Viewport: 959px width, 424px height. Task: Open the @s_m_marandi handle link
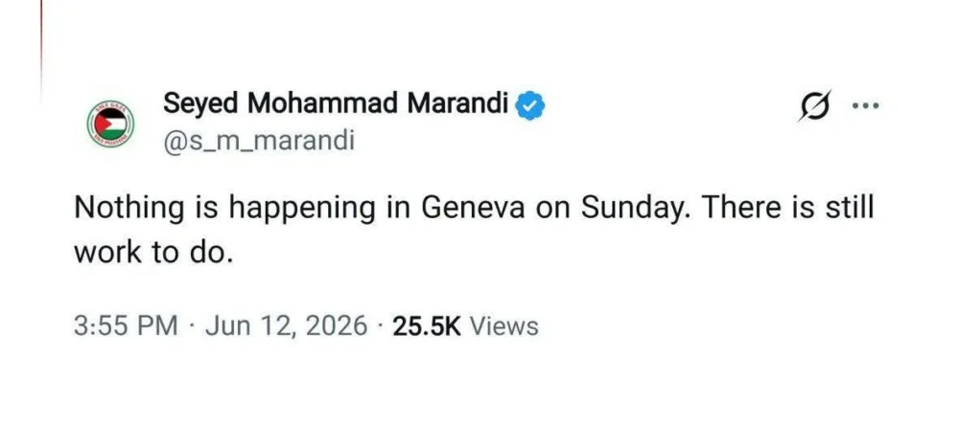pos(259,143)
